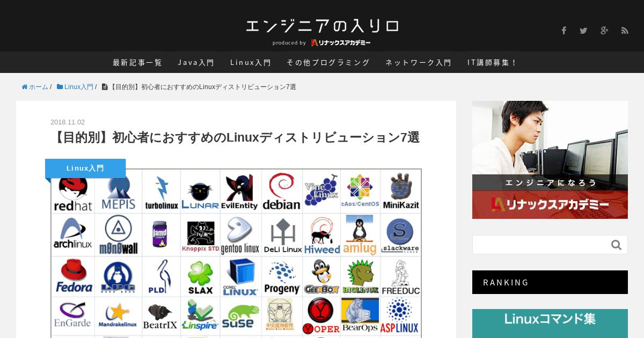Screen dimensions: 644x338
Task: Click the EvilEntity logo
Action: (x=240, y=192)
